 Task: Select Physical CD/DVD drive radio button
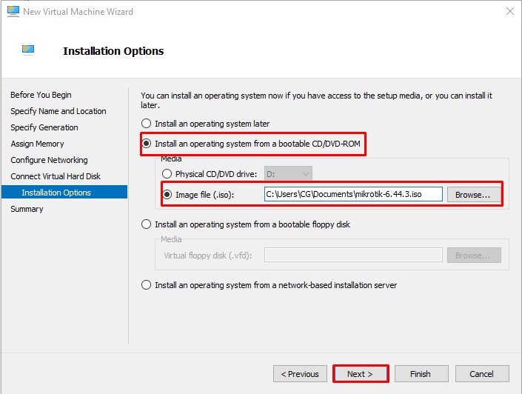tap(167, 174)
